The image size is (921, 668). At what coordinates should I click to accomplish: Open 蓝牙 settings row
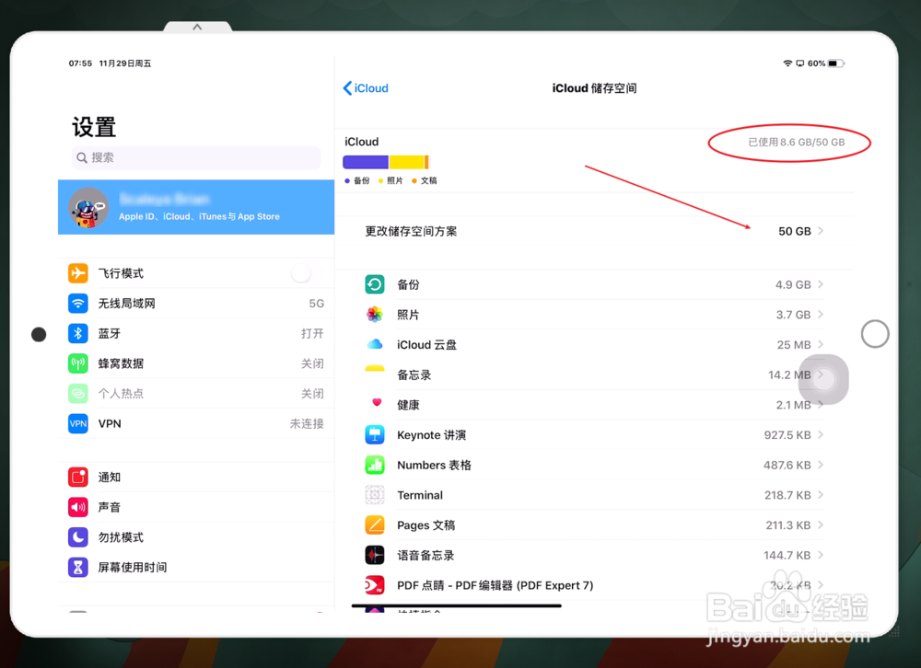click(x=196, y=333)
